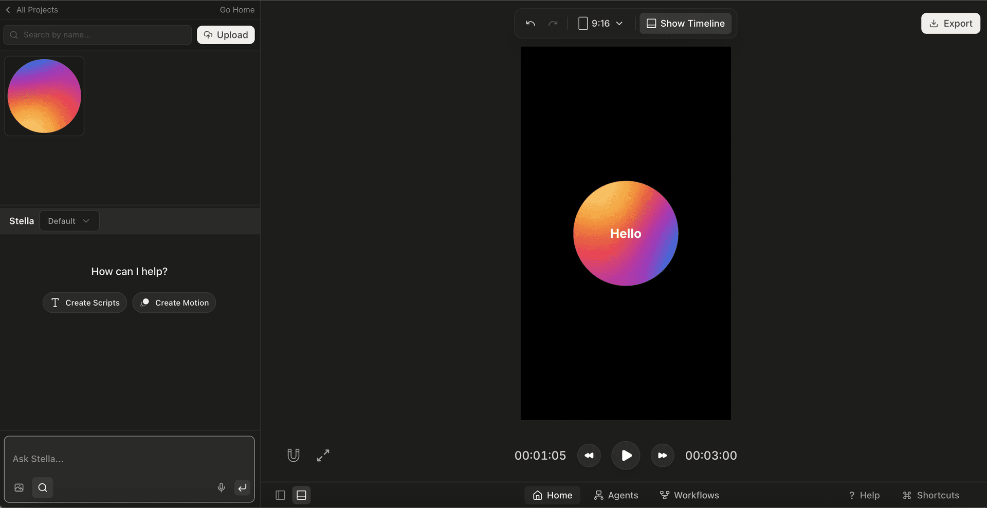
Task: Activate the search icon in chat input
Action: pyautogui.click(x=43, y=487)
